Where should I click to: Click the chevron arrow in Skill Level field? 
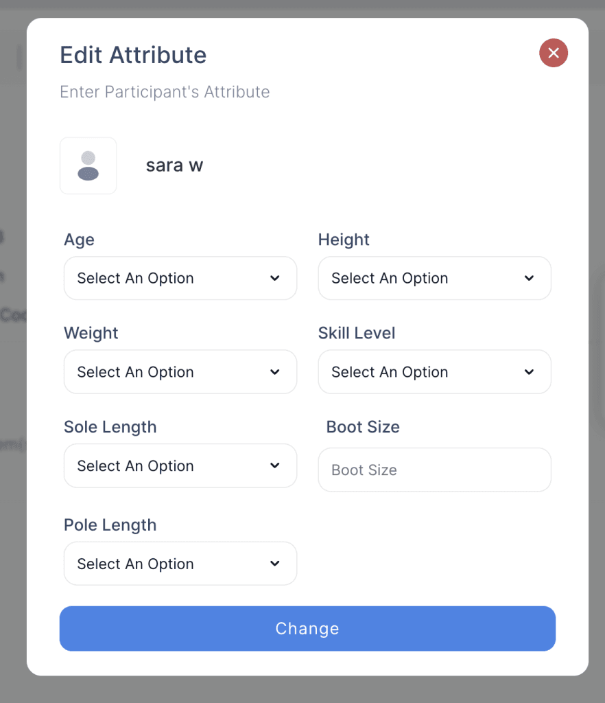(x=530, y=372)
